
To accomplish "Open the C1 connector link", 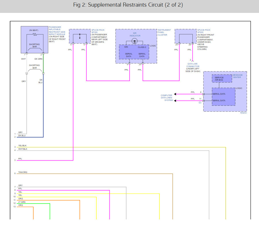I will click(200, 102).
